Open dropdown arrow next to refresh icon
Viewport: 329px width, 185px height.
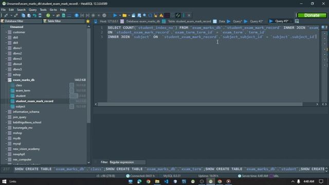53,15
